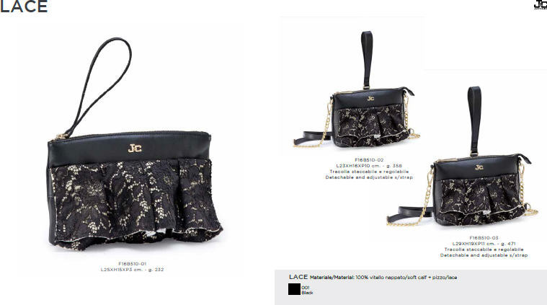Open the small crossbody bag F16B510-02 image
The image size is (547, 305).
click(357, 91)
